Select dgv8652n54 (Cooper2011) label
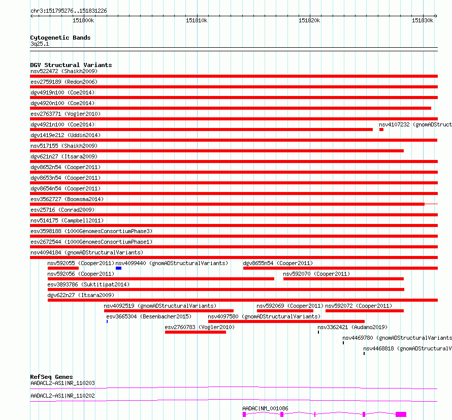Viewport: 452px width, 420px height. click(66, 167)
